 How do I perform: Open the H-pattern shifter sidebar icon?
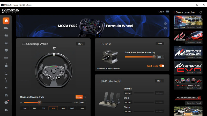click(6, 65)
